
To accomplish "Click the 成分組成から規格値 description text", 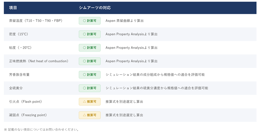I will [x=155, y=75].
